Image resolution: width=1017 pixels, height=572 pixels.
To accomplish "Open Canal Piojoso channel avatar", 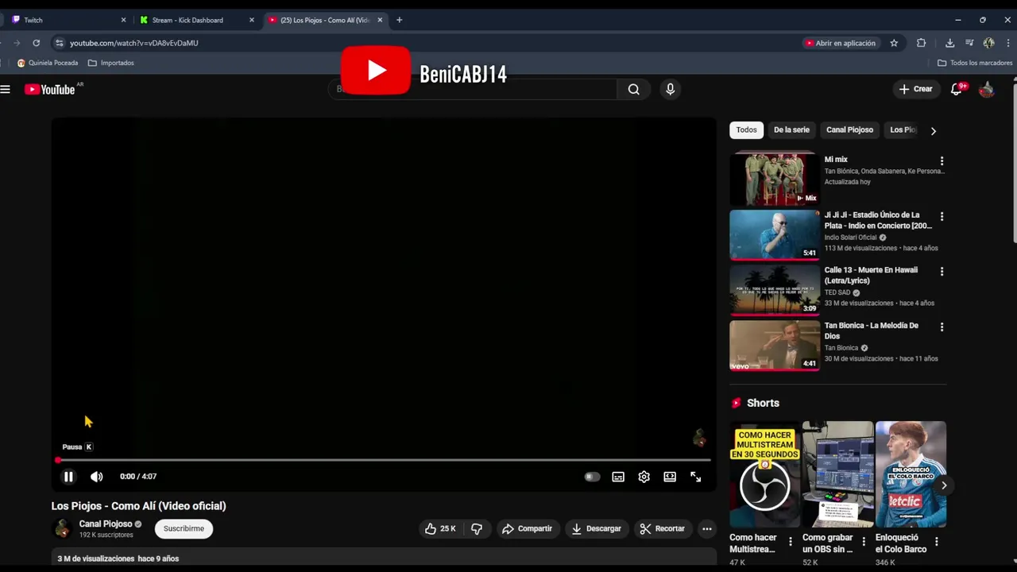I will point(62,528).
